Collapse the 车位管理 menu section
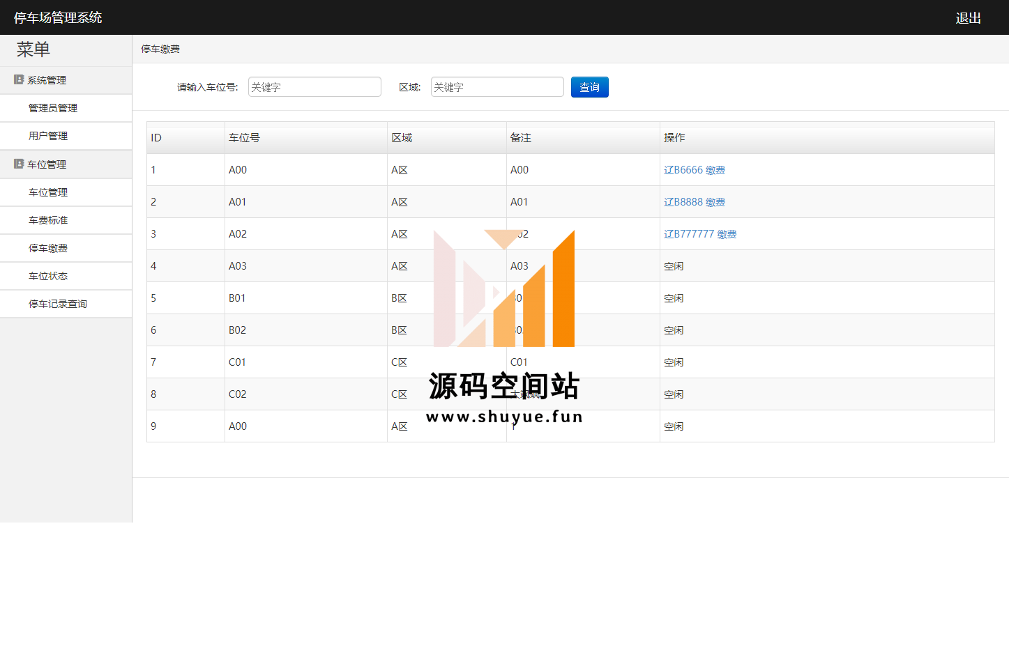The height and width of the screenshot is (657, 1009). tap(47, 164)
